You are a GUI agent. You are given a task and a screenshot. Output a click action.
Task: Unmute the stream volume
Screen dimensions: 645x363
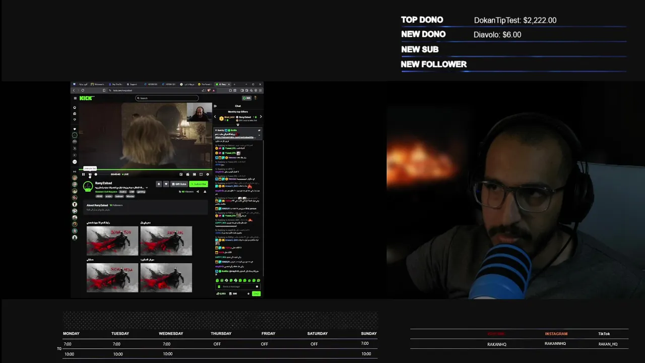click(90, 174)
